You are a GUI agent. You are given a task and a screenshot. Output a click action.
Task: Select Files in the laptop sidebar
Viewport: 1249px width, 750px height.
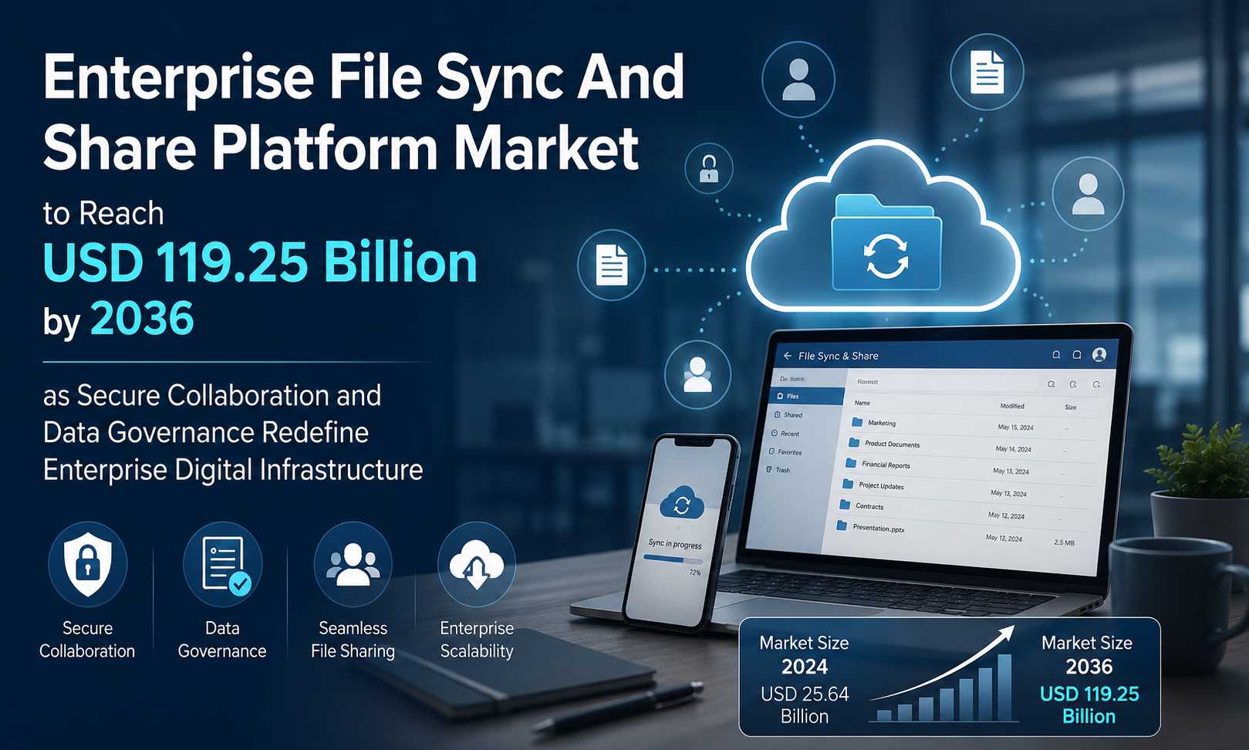click(808, 396)
